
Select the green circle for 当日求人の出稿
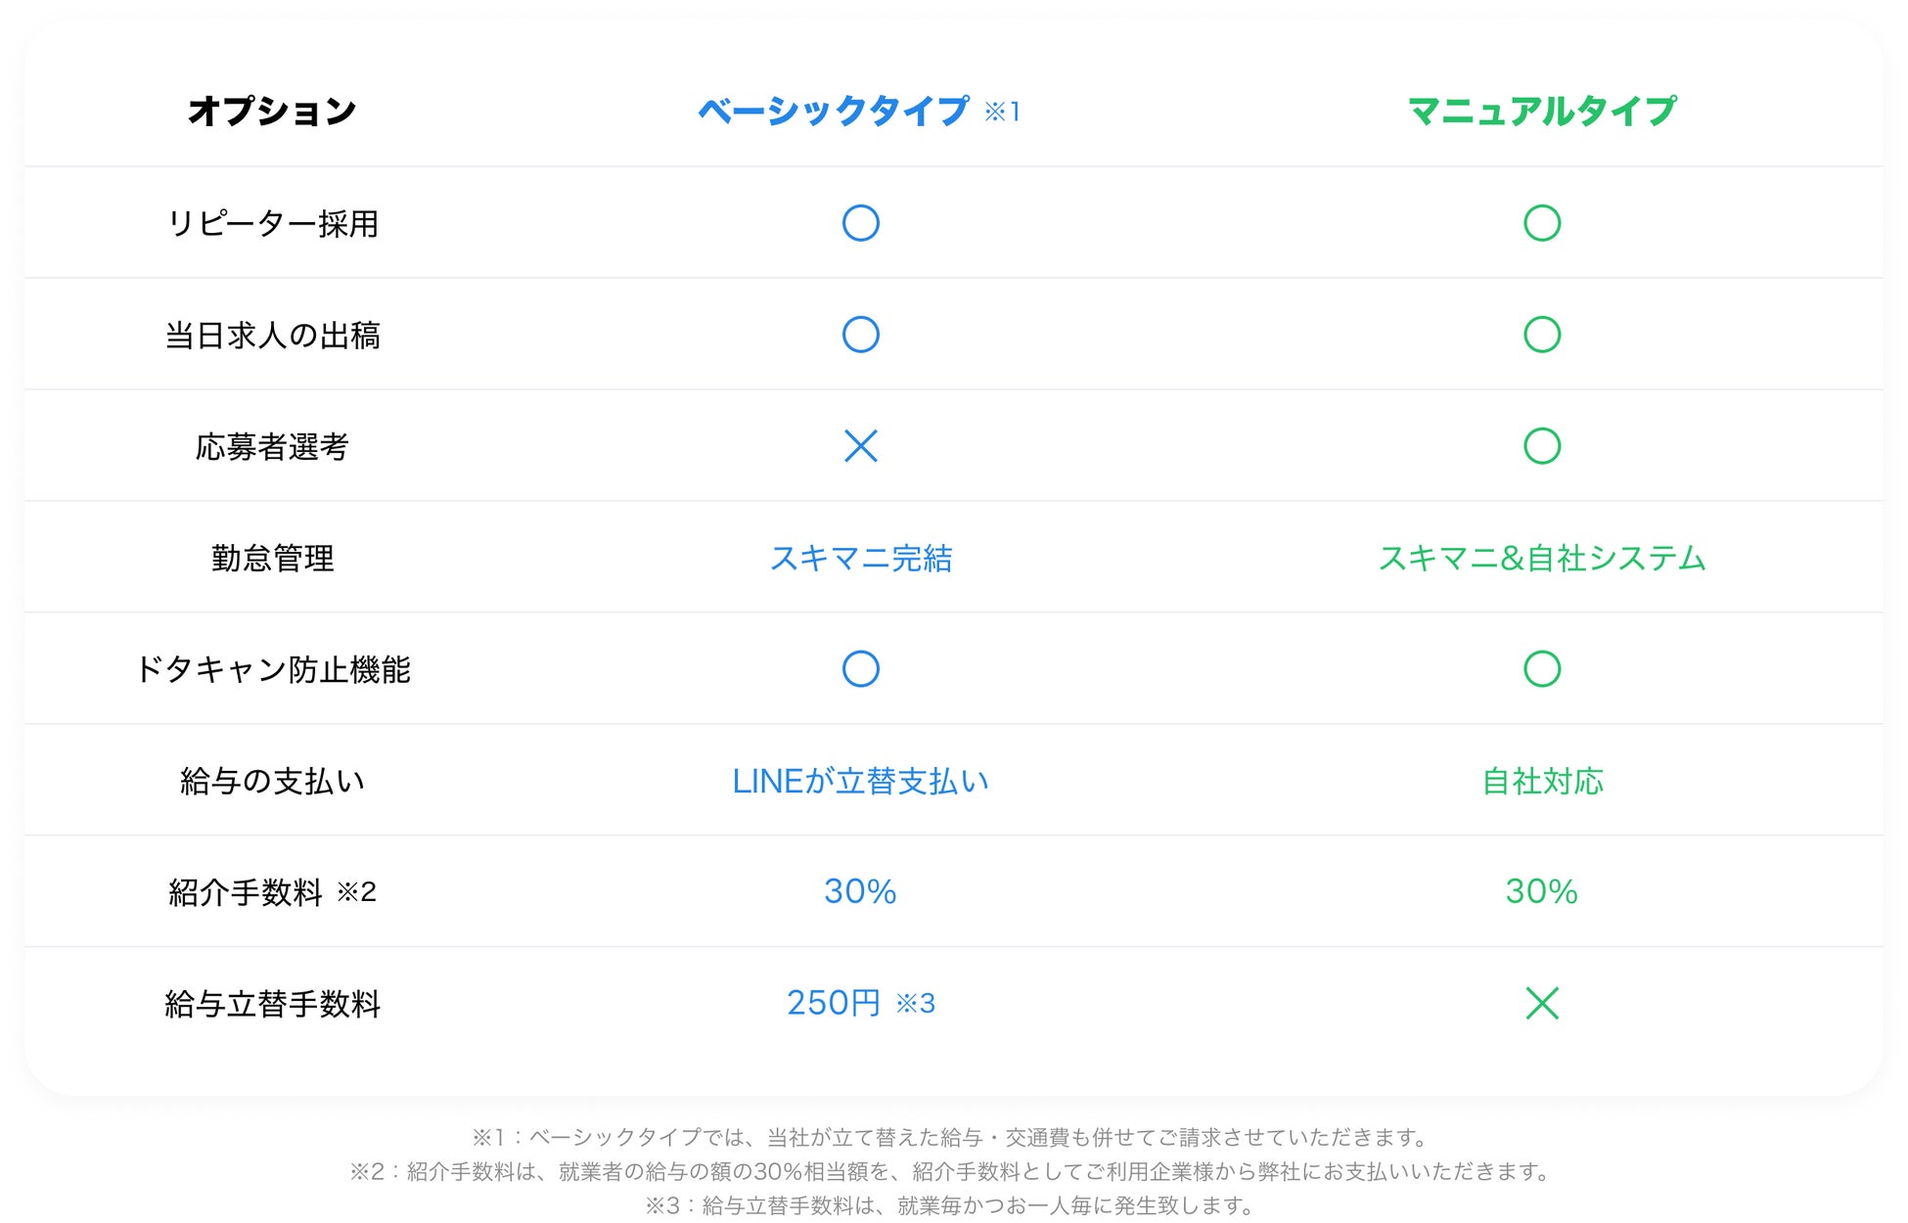point(1541,335)
